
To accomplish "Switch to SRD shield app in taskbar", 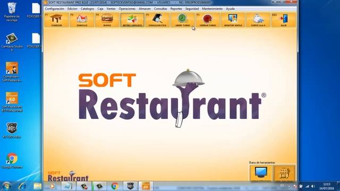I will point(130,186).
